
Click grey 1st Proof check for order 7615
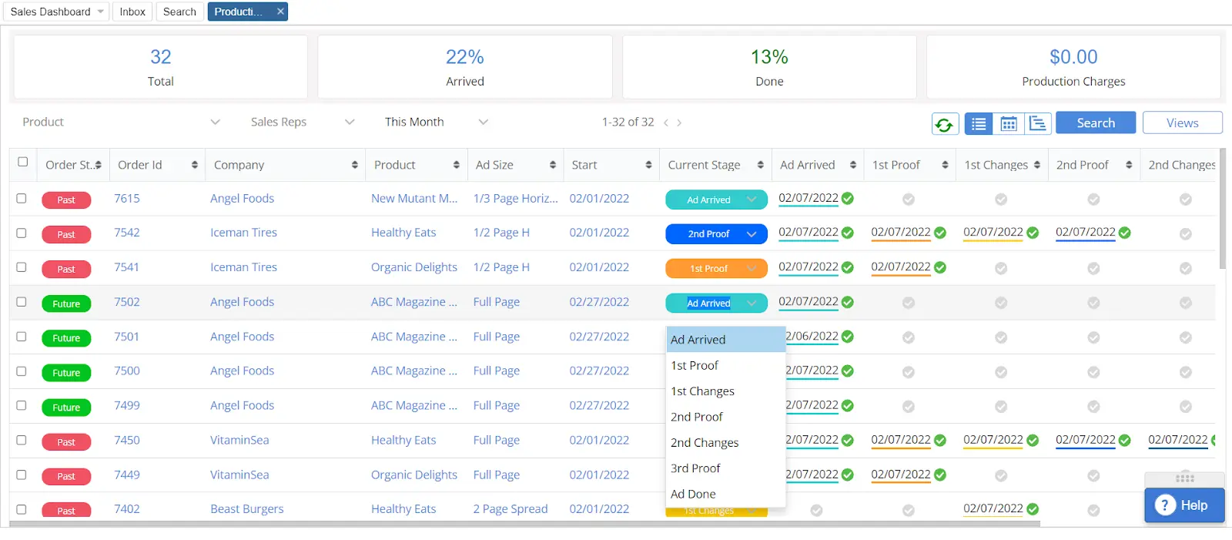(x=909, y=200)
